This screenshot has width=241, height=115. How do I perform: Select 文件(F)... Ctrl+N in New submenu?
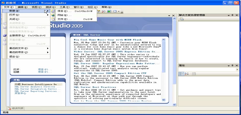pos(74,19)
